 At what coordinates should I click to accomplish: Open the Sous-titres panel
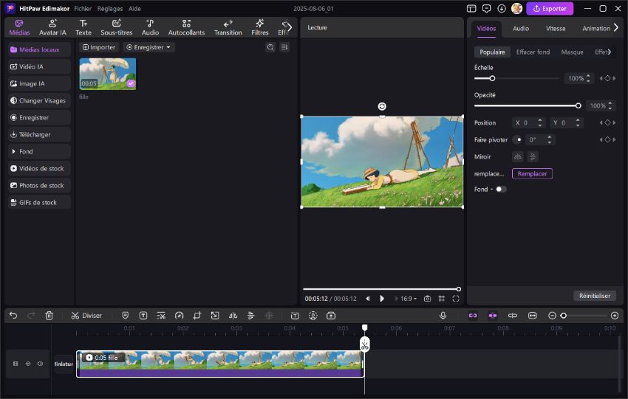pyautogui.click(x=116, y=27)
